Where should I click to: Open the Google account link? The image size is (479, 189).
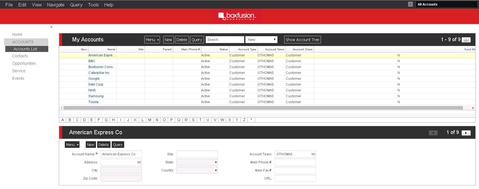coord(94,79)
